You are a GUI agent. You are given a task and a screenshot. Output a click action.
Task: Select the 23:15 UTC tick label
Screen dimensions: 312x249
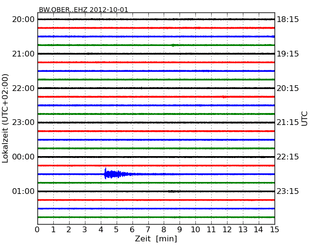[x=288, y=191]
